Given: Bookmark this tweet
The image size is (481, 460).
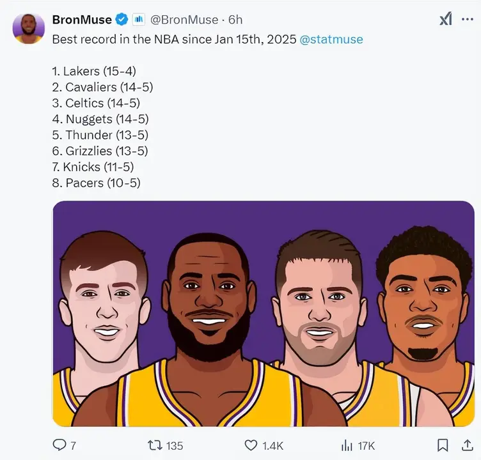Looking at the screenshot, I should (443, 445).
